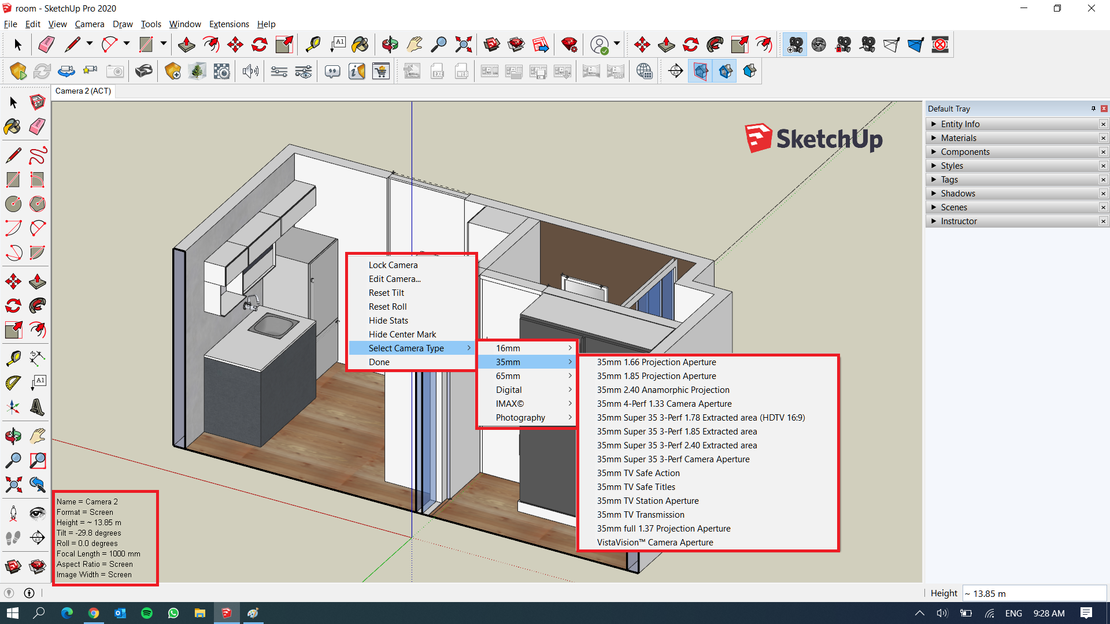Viewport: 1110px width, 624px height.
Task: Open the Camera menu
Action: pos(89,24)
